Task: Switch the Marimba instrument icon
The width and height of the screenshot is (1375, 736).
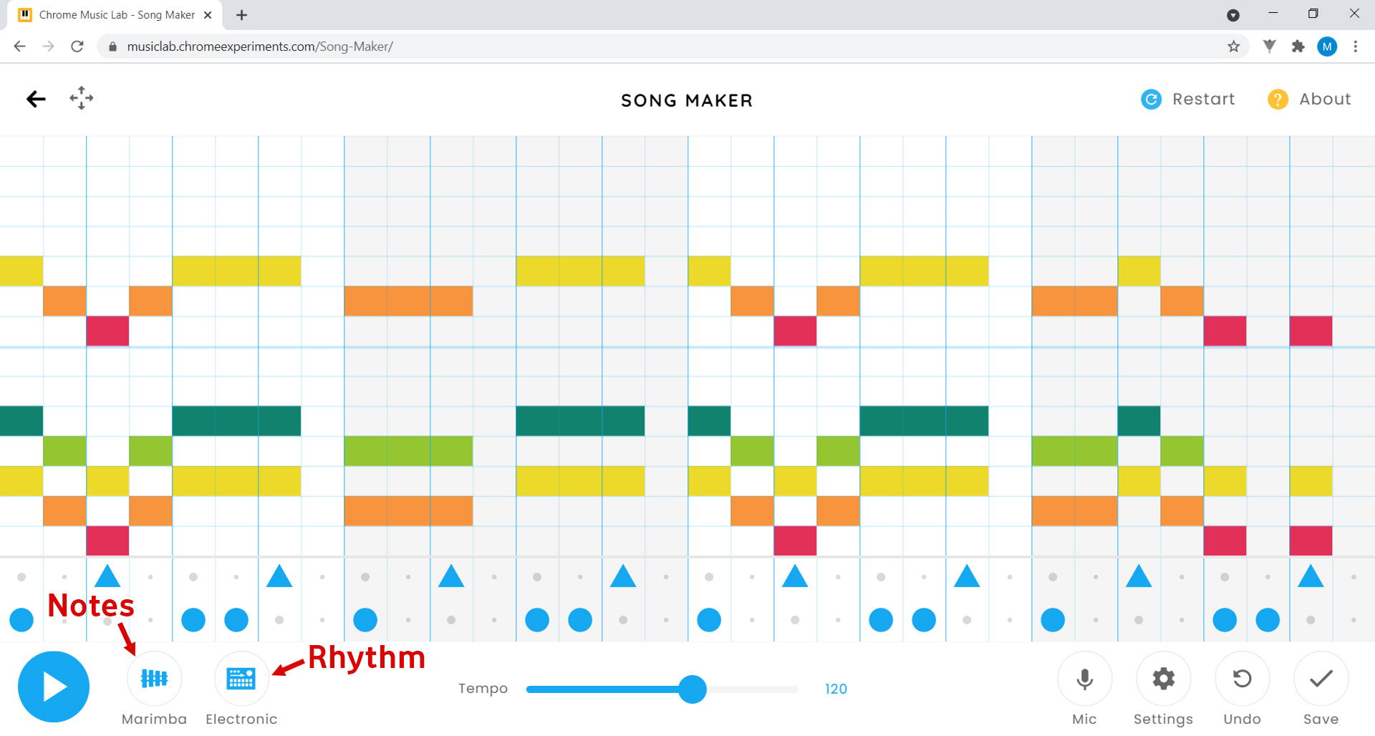Action: 154,678
